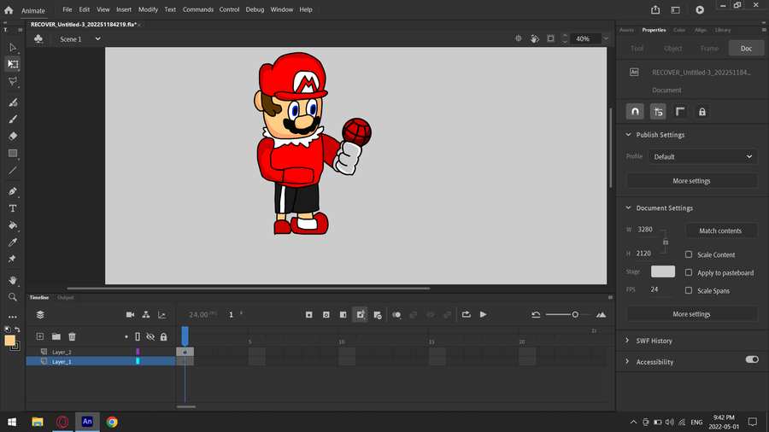Expand the Accessibility section
Screen dimensions: 769x432
coord(627,361)
